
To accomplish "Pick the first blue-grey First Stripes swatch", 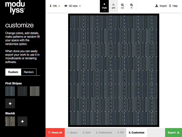I will coord(10,91).
